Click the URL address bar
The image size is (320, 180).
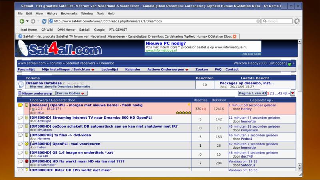pos(154,21)
